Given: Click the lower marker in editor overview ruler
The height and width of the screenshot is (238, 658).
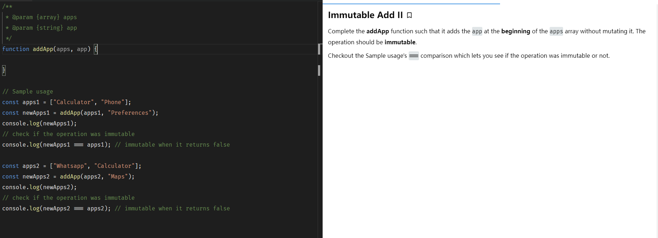Looking at the screenshot, I should [x=319, y=70].
